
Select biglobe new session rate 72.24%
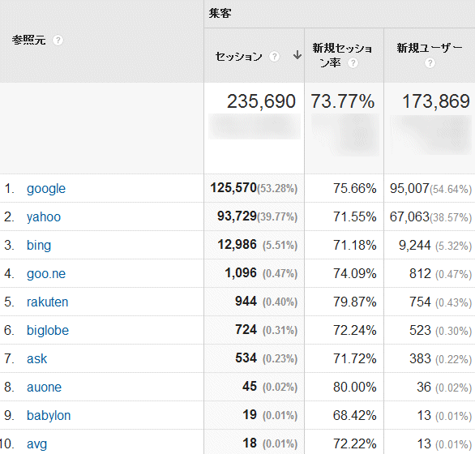(355, 330)
